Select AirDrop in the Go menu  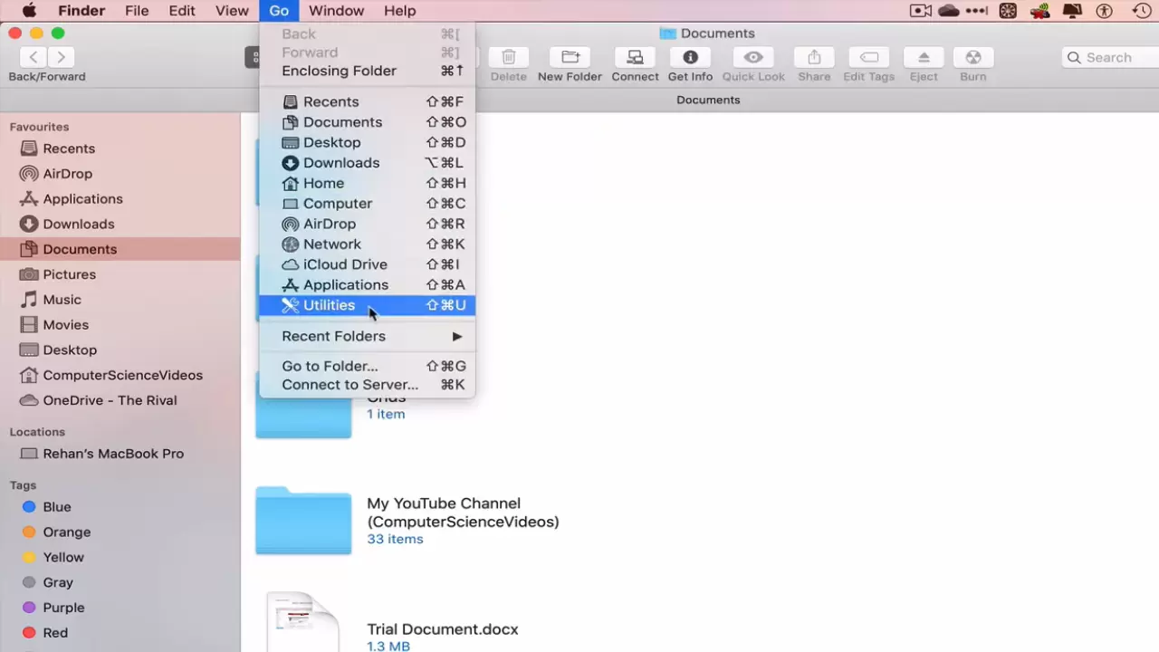(367, 224)
